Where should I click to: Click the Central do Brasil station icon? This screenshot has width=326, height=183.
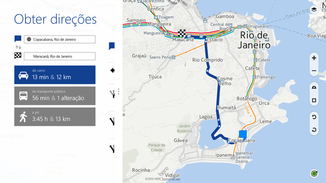pyautogui.click(x=232, y=29)
